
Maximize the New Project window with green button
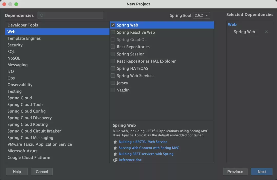(16, 4)
